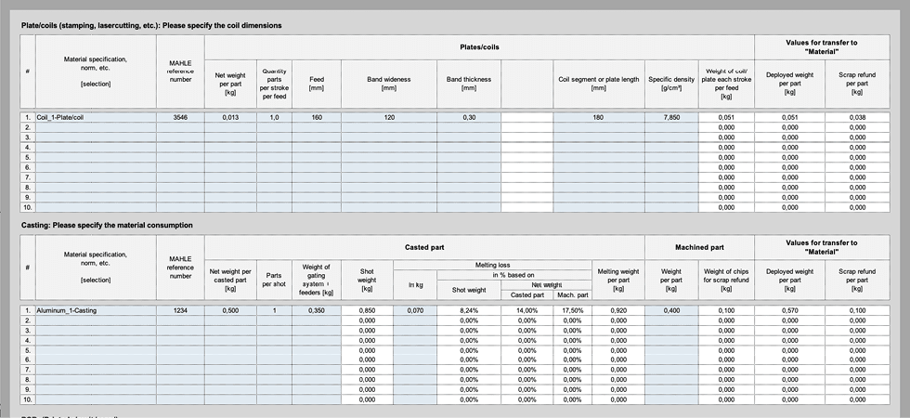Select Band wideness value 120
The height and width of the screenshot is (418, 910).
coord(388,118)
